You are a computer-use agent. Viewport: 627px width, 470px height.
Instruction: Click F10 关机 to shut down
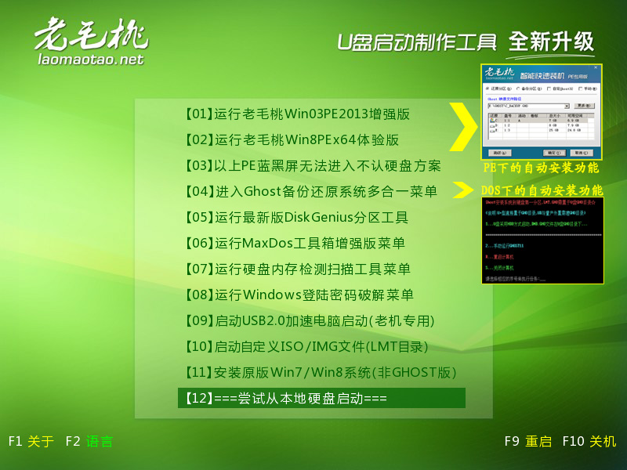click(x=589, y=441)
